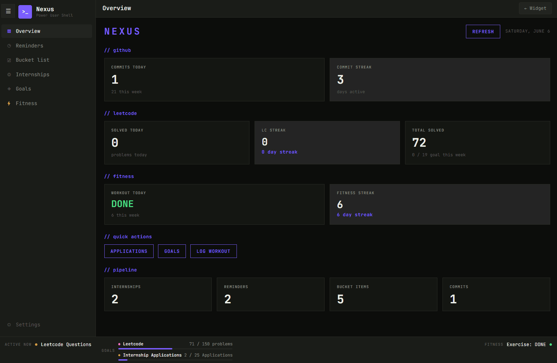This screenshot has width=557, height=363.
Task: Open the Internships pipeline card
Action: 158,295
